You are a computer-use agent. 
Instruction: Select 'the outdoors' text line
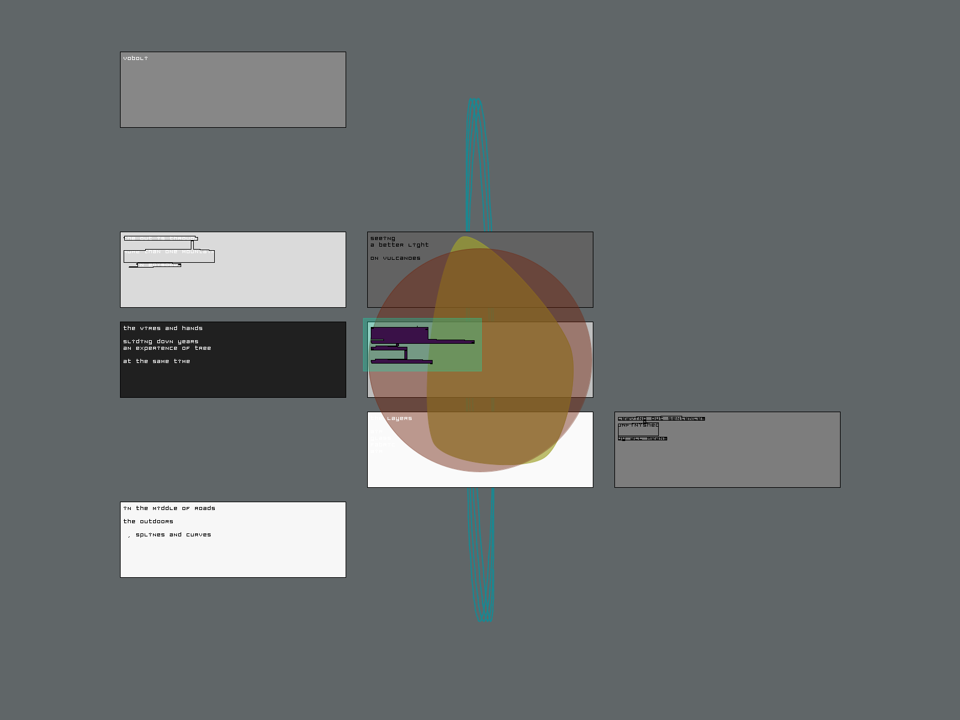coord(148,521)
